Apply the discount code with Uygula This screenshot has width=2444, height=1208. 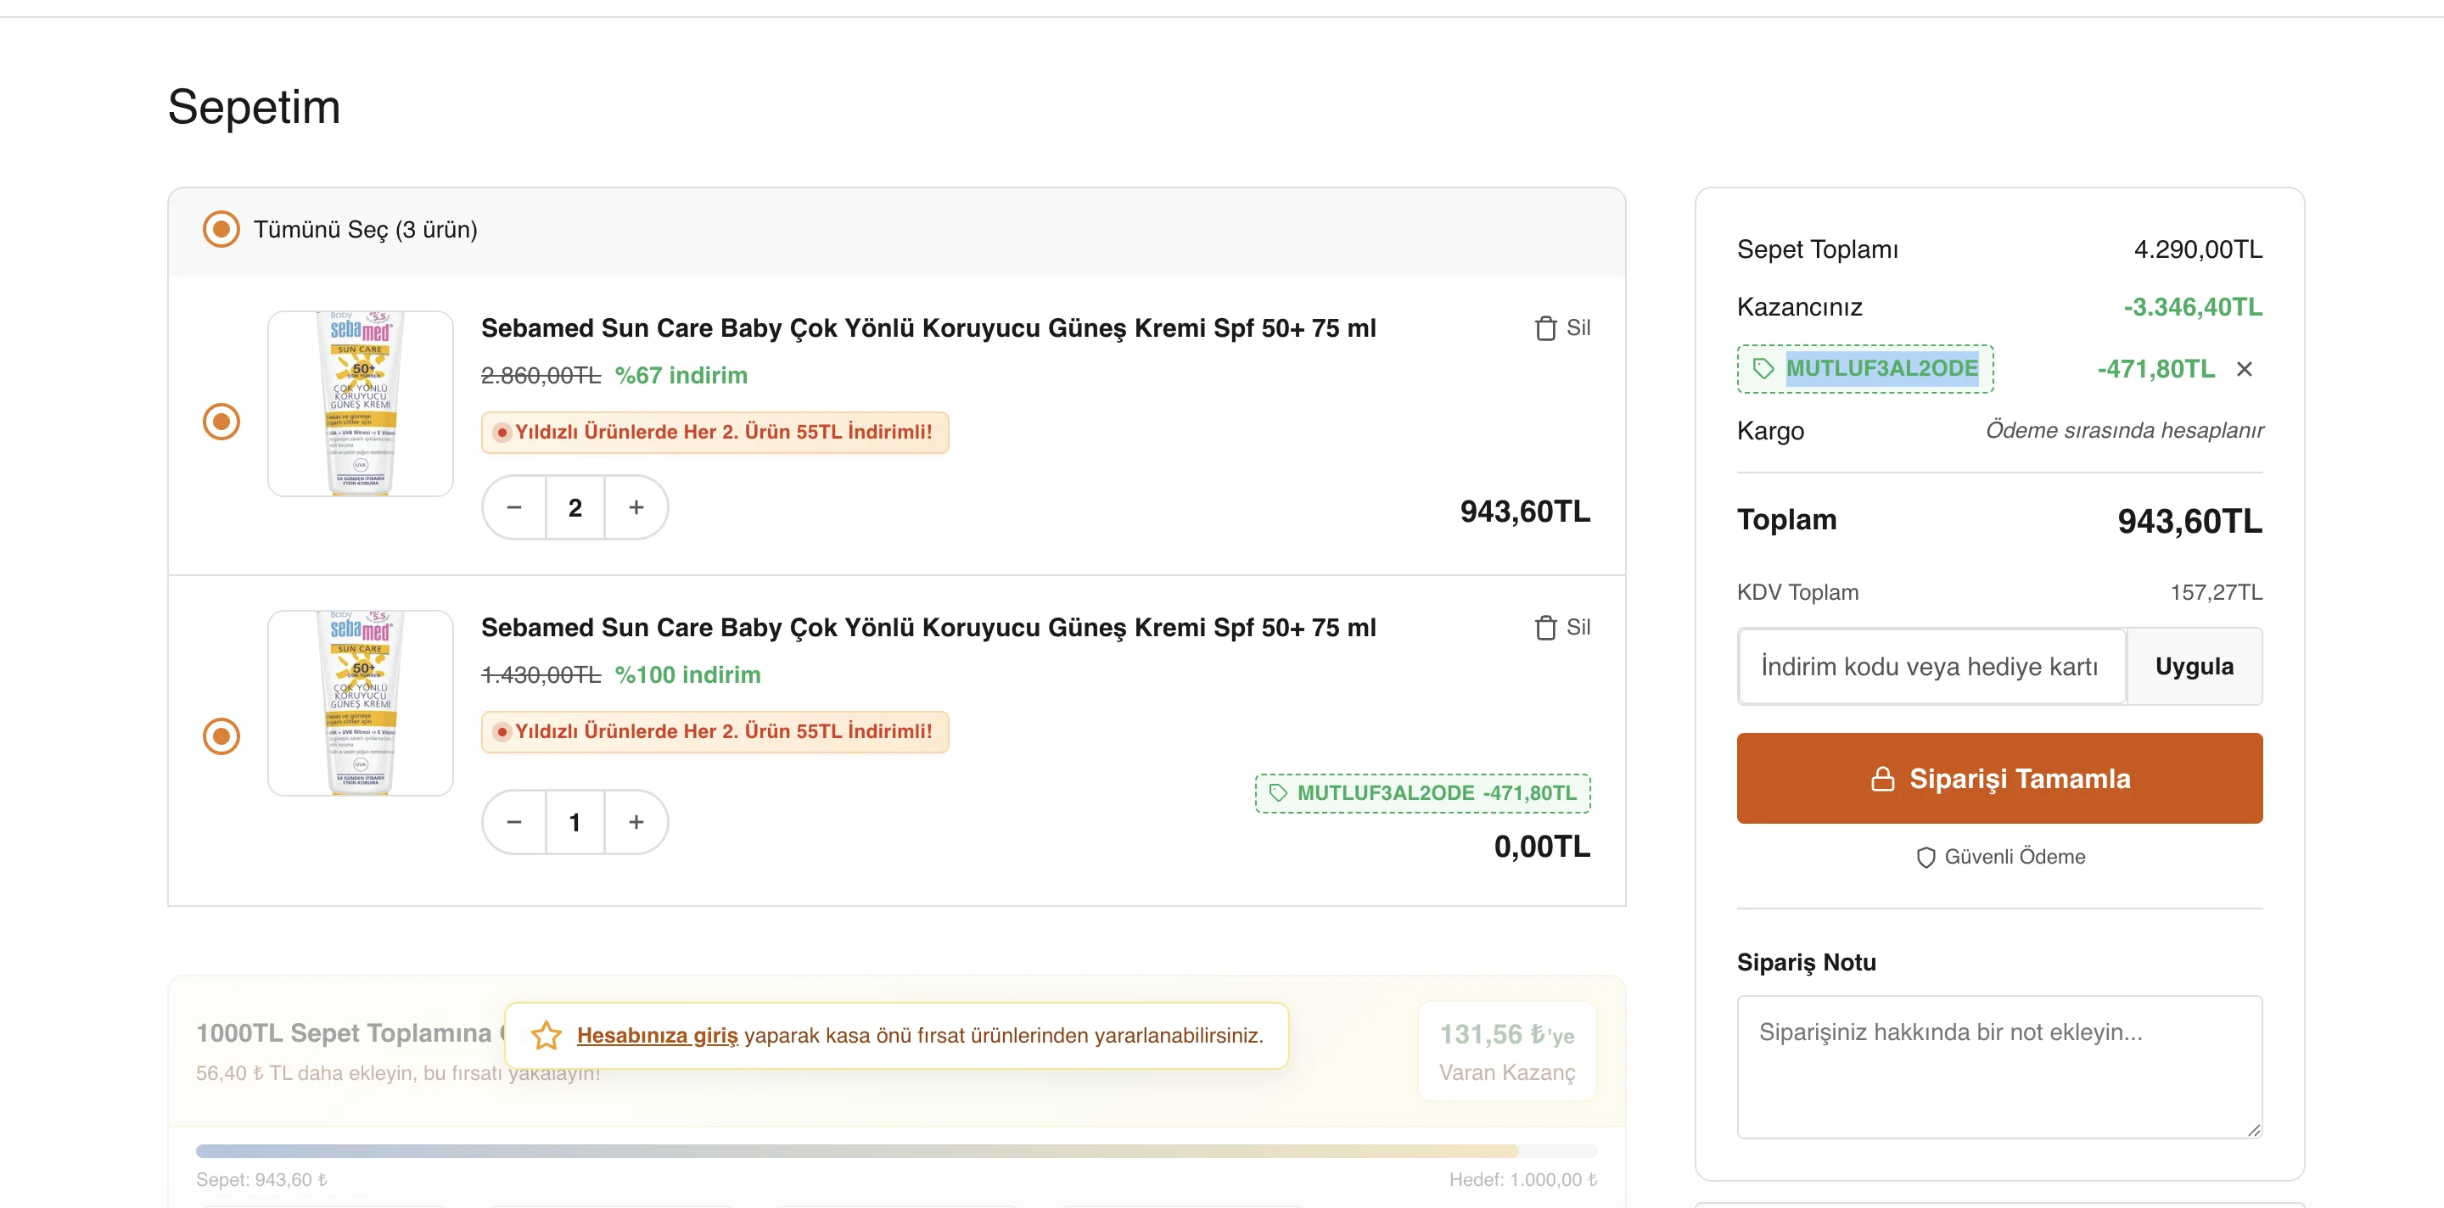point(2194,667)
